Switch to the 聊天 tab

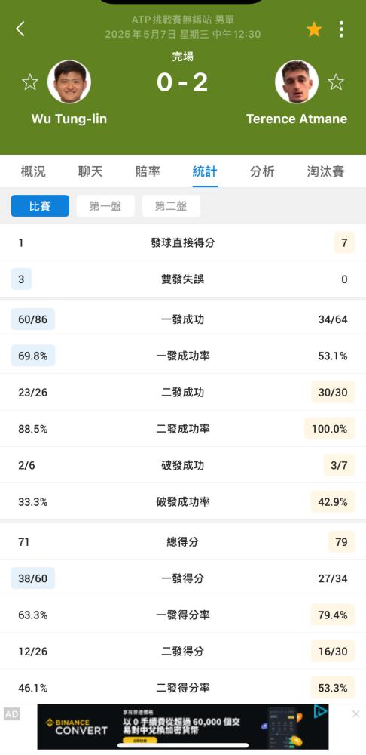[x=90, y=171]
